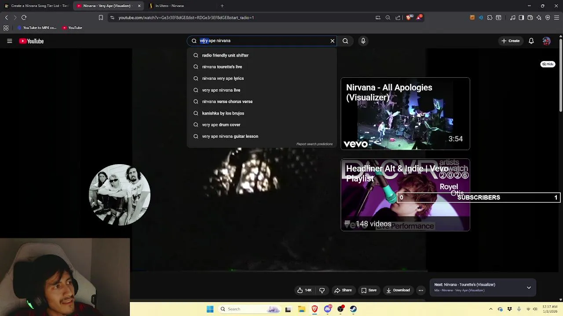
Task: Go to the YouTube home logo
Action: [31, 41]
